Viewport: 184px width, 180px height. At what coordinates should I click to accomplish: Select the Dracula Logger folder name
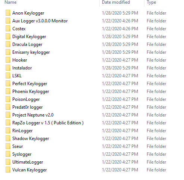[27, 44]
